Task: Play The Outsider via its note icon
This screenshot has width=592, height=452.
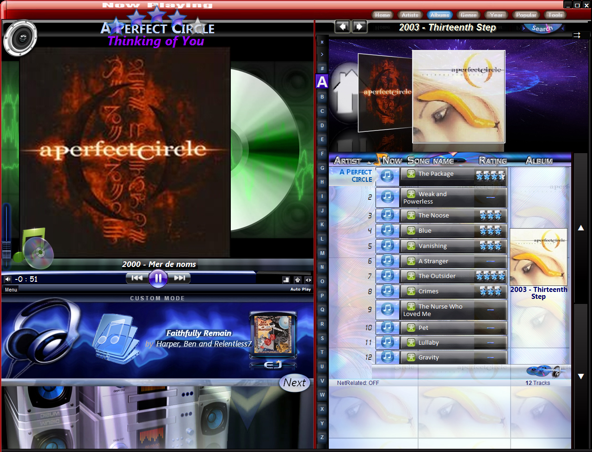Action: tap(388, 276)
